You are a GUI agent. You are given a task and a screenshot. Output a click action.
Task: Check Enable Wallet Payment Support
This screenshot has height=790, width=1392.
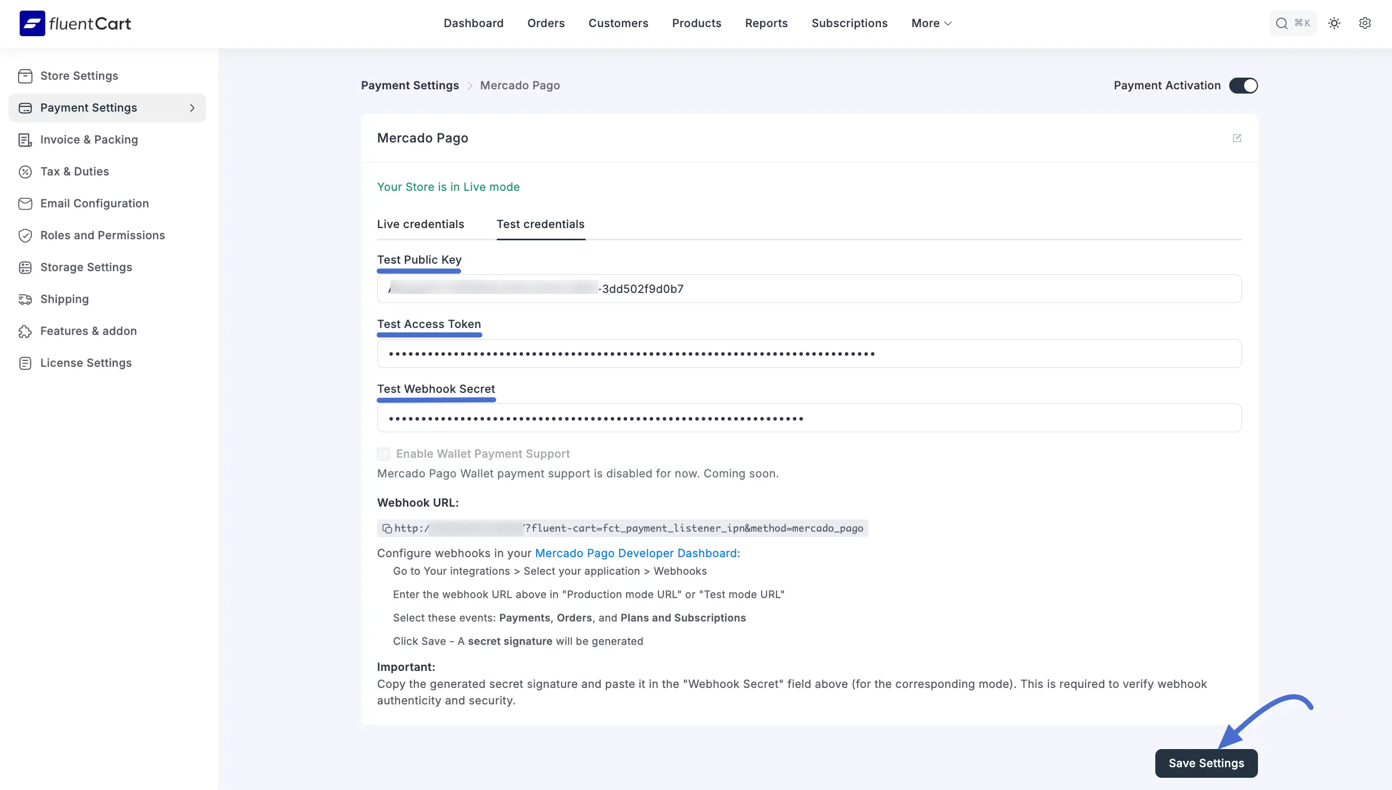(384, 453)
